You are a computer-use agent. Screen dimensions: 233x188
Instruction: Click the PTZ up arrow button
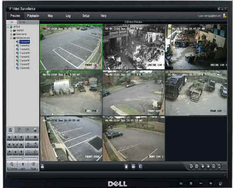click(15, 138)
